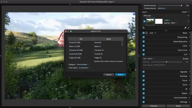
Task: Click the top panel reveal arrow
Action: 70,4
